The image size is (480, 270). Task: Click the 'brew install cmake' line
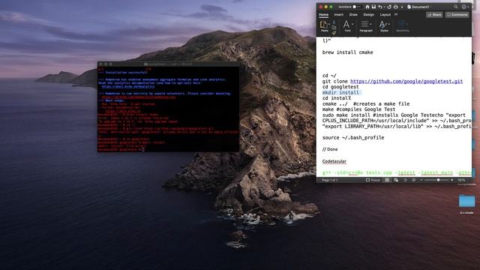coord(347,52)
